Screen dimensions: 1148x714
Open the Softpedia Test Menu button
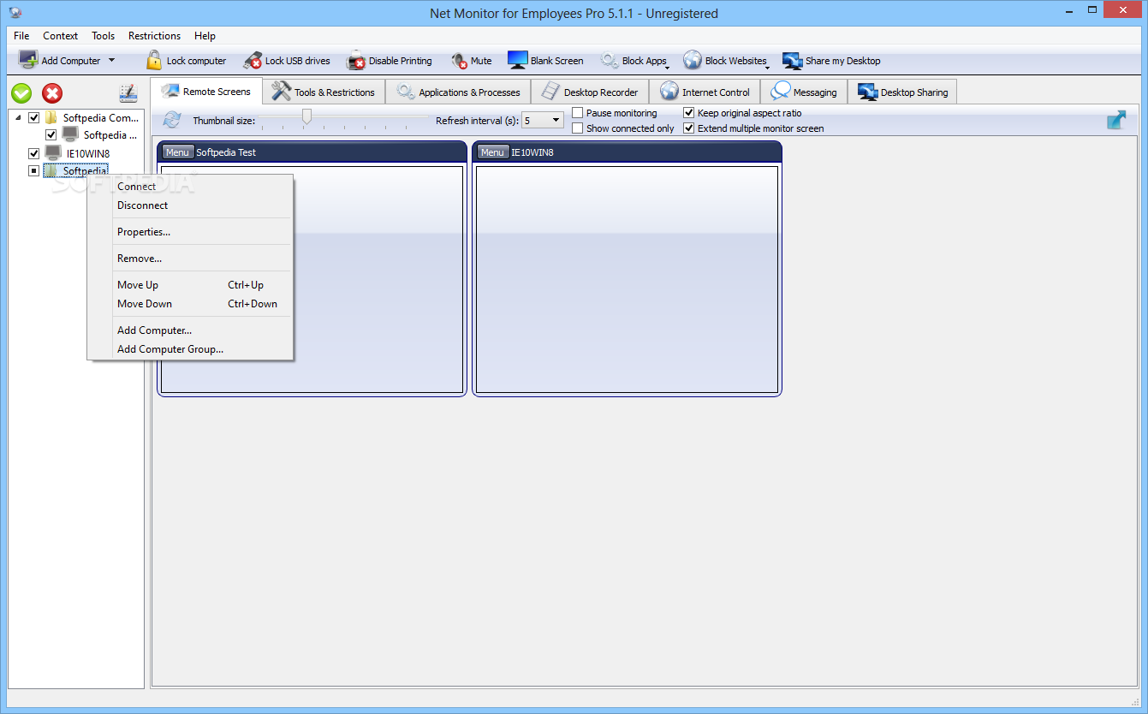[177, 152]
